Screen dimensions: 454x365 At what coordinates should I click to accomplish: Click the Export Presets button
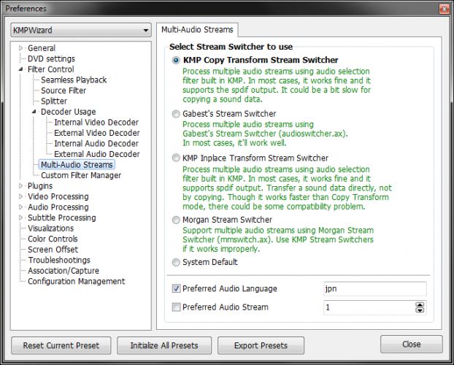[x=261, y=345]
